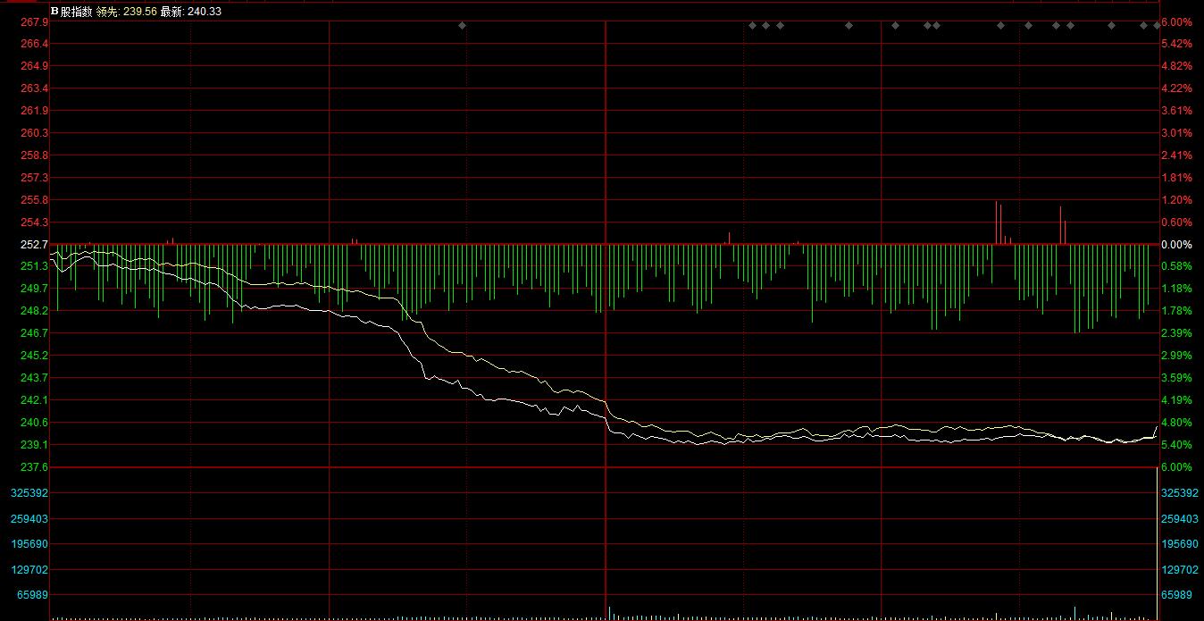This screenshot has height=621, width=1204.
Task: Click 129702 on the right volume axis
Action: pos(1179,570)
